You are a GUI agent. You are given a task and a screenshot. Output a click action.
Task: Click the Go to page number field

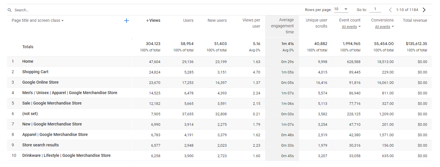click(x=375, y=9)
